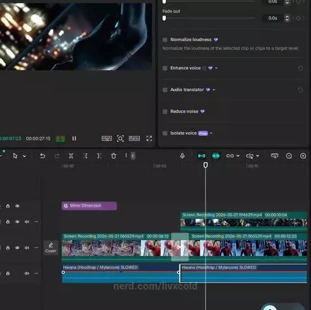Screen dimensions: 311x310
Task: Select the cursor selection tool
Action: 15,156
